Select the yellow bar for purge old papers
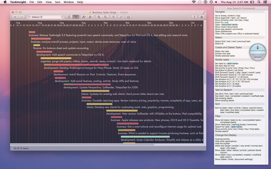 (56, 58)
